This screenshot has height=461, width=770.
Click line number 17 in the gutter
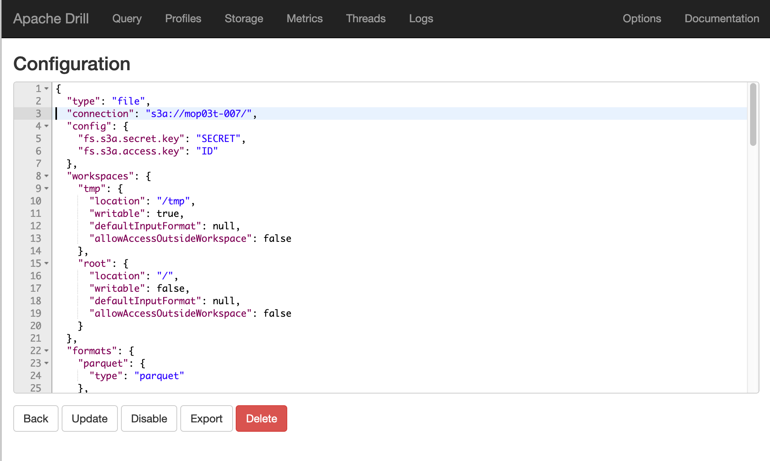click(x=36, y=288)
